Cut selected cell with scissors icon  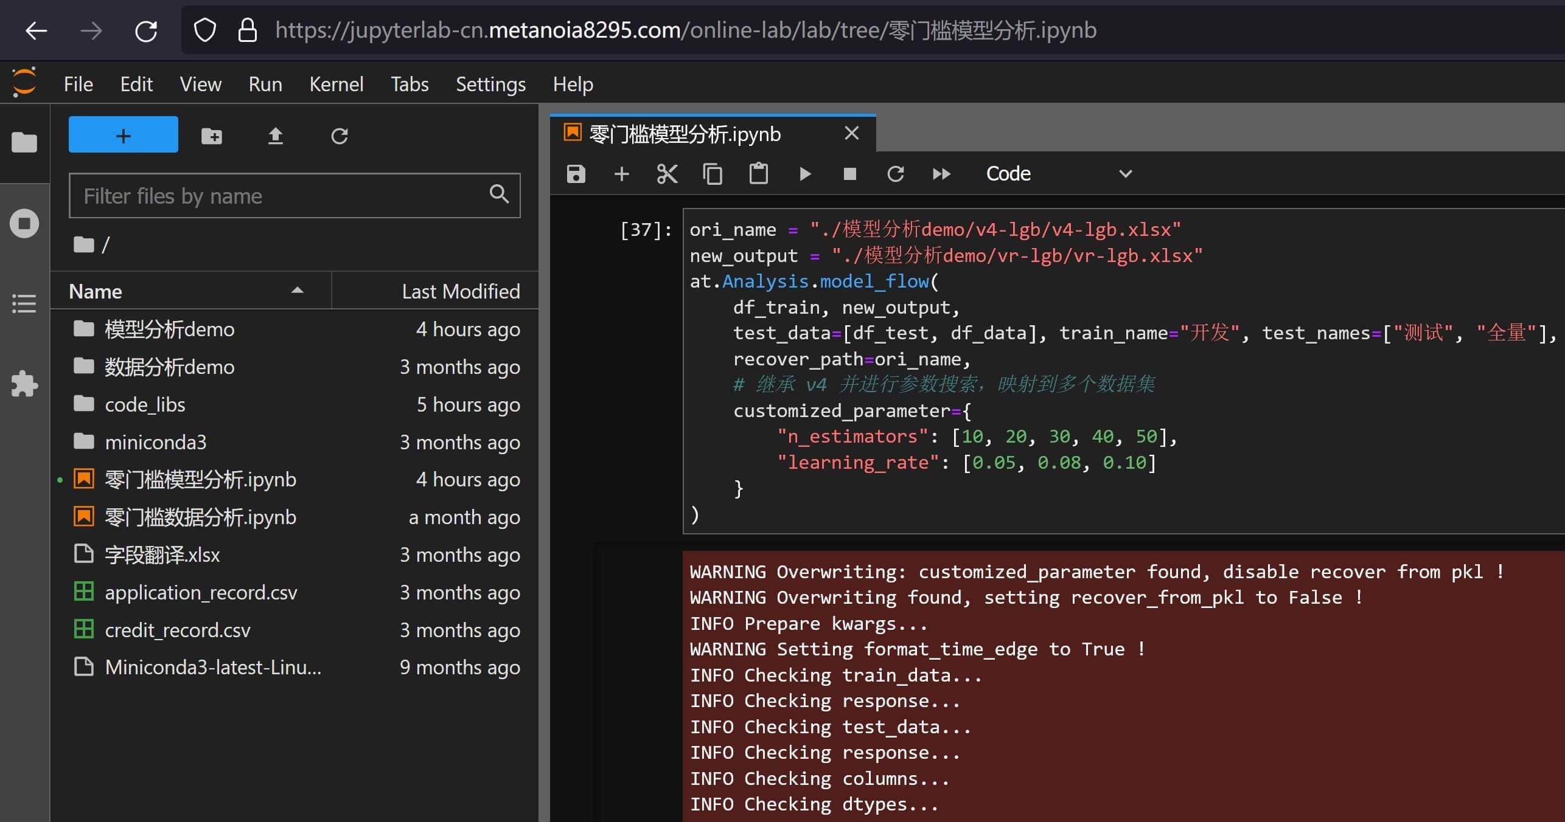667,174
